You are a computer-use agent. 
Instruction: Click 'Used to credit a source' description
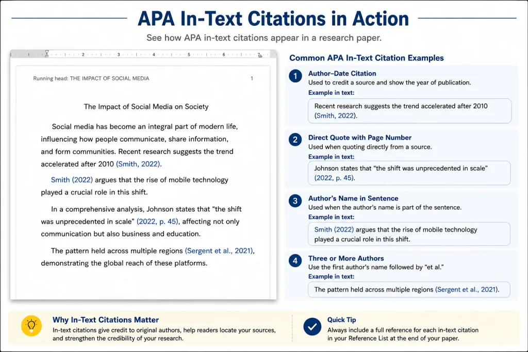(390, 82)
